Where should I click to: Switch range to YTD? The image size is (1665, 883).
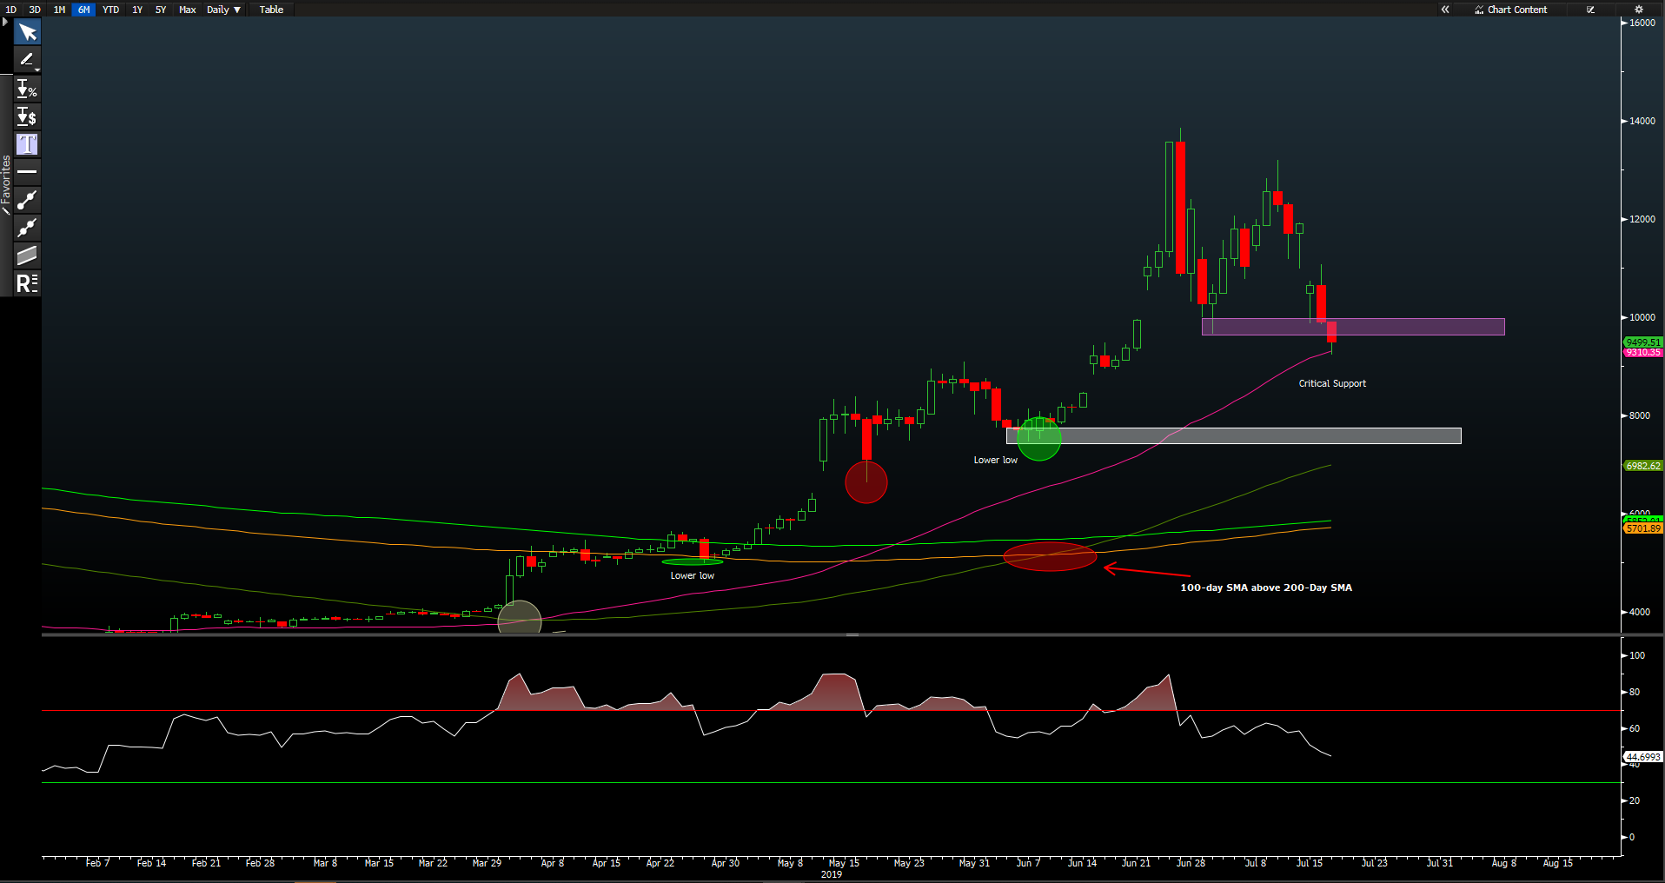coord(110,10)
